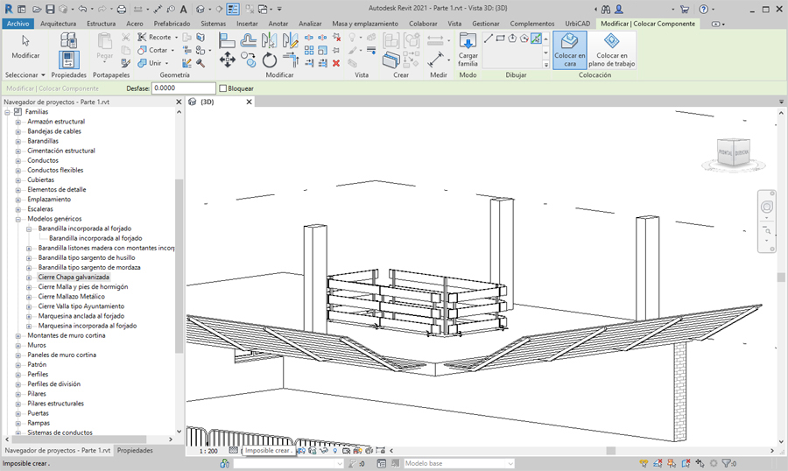Choose Colocar en plano de trabajo
The width and height of the screenshot is (788, 471).
[611, 50]
